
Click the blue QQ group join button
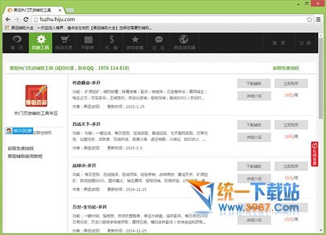20,131
